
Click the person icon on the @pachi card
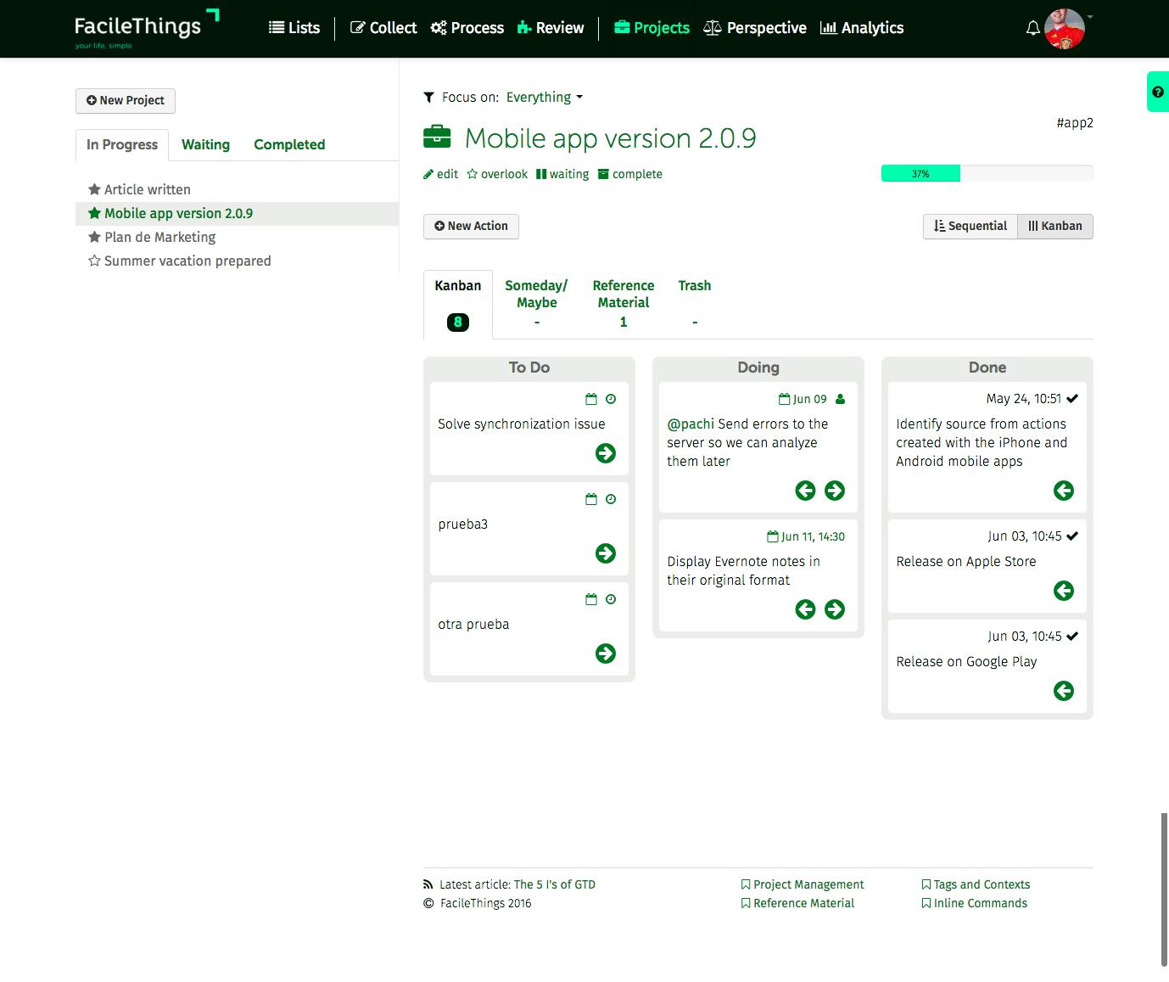pos(838,398)
